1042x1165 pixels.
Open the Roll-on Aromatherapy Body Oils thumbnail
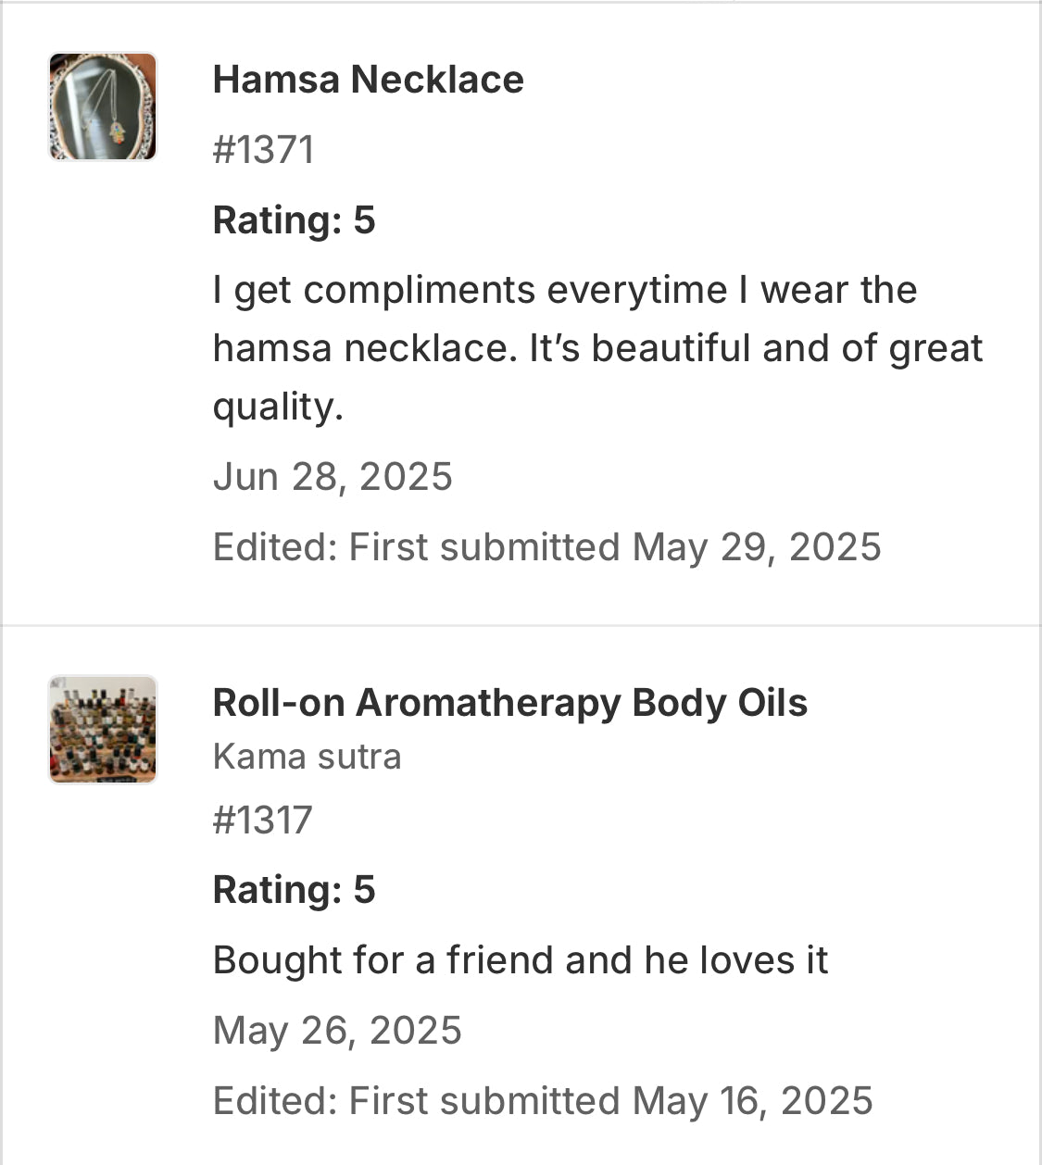[103, 730]
